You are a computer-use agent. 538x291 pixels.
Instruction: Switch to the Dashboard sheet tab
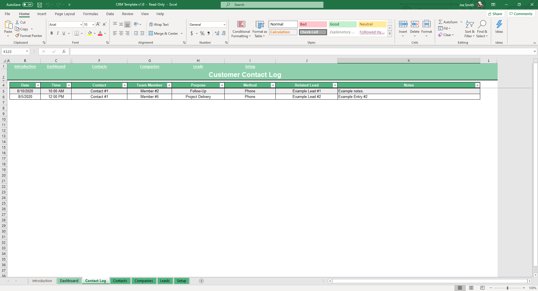pos(69,281)
